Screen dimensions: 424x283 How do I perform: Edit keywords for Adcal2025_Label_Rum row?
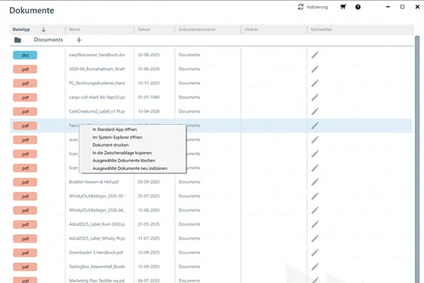(315, 224)
